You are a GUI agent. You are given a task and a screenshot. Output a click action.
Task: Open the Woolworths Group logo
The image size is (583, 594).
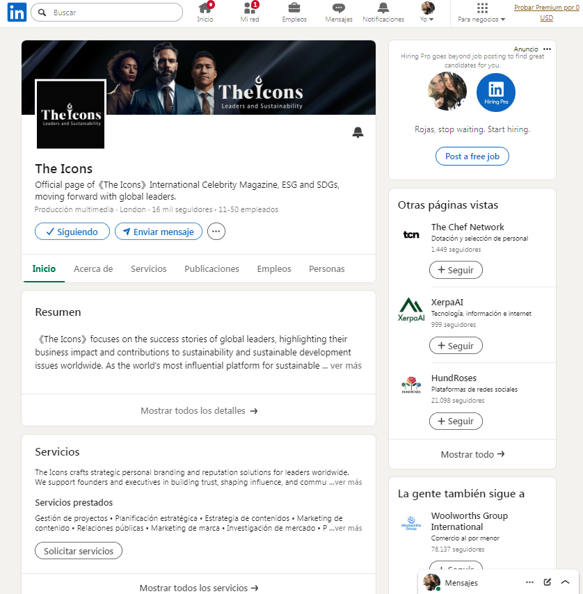coord(411,523)
